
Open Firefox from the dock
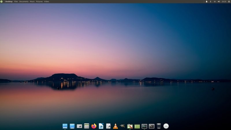coord(94,126)
